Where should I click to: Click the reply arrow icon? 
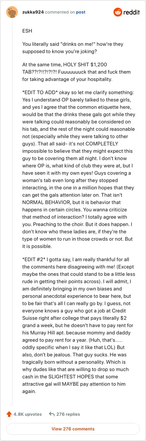[52, 414]
